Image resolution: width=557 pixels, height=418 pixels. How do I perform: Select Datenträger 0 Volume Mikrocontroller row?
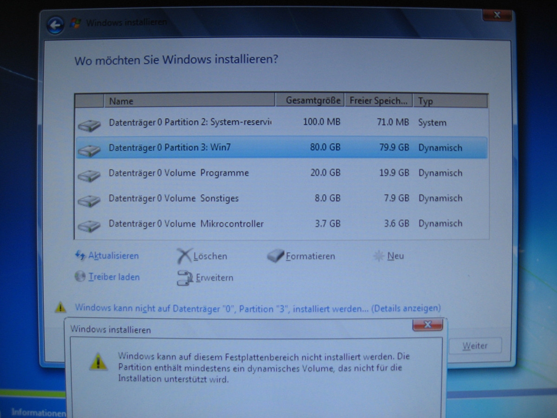(282, 223)
